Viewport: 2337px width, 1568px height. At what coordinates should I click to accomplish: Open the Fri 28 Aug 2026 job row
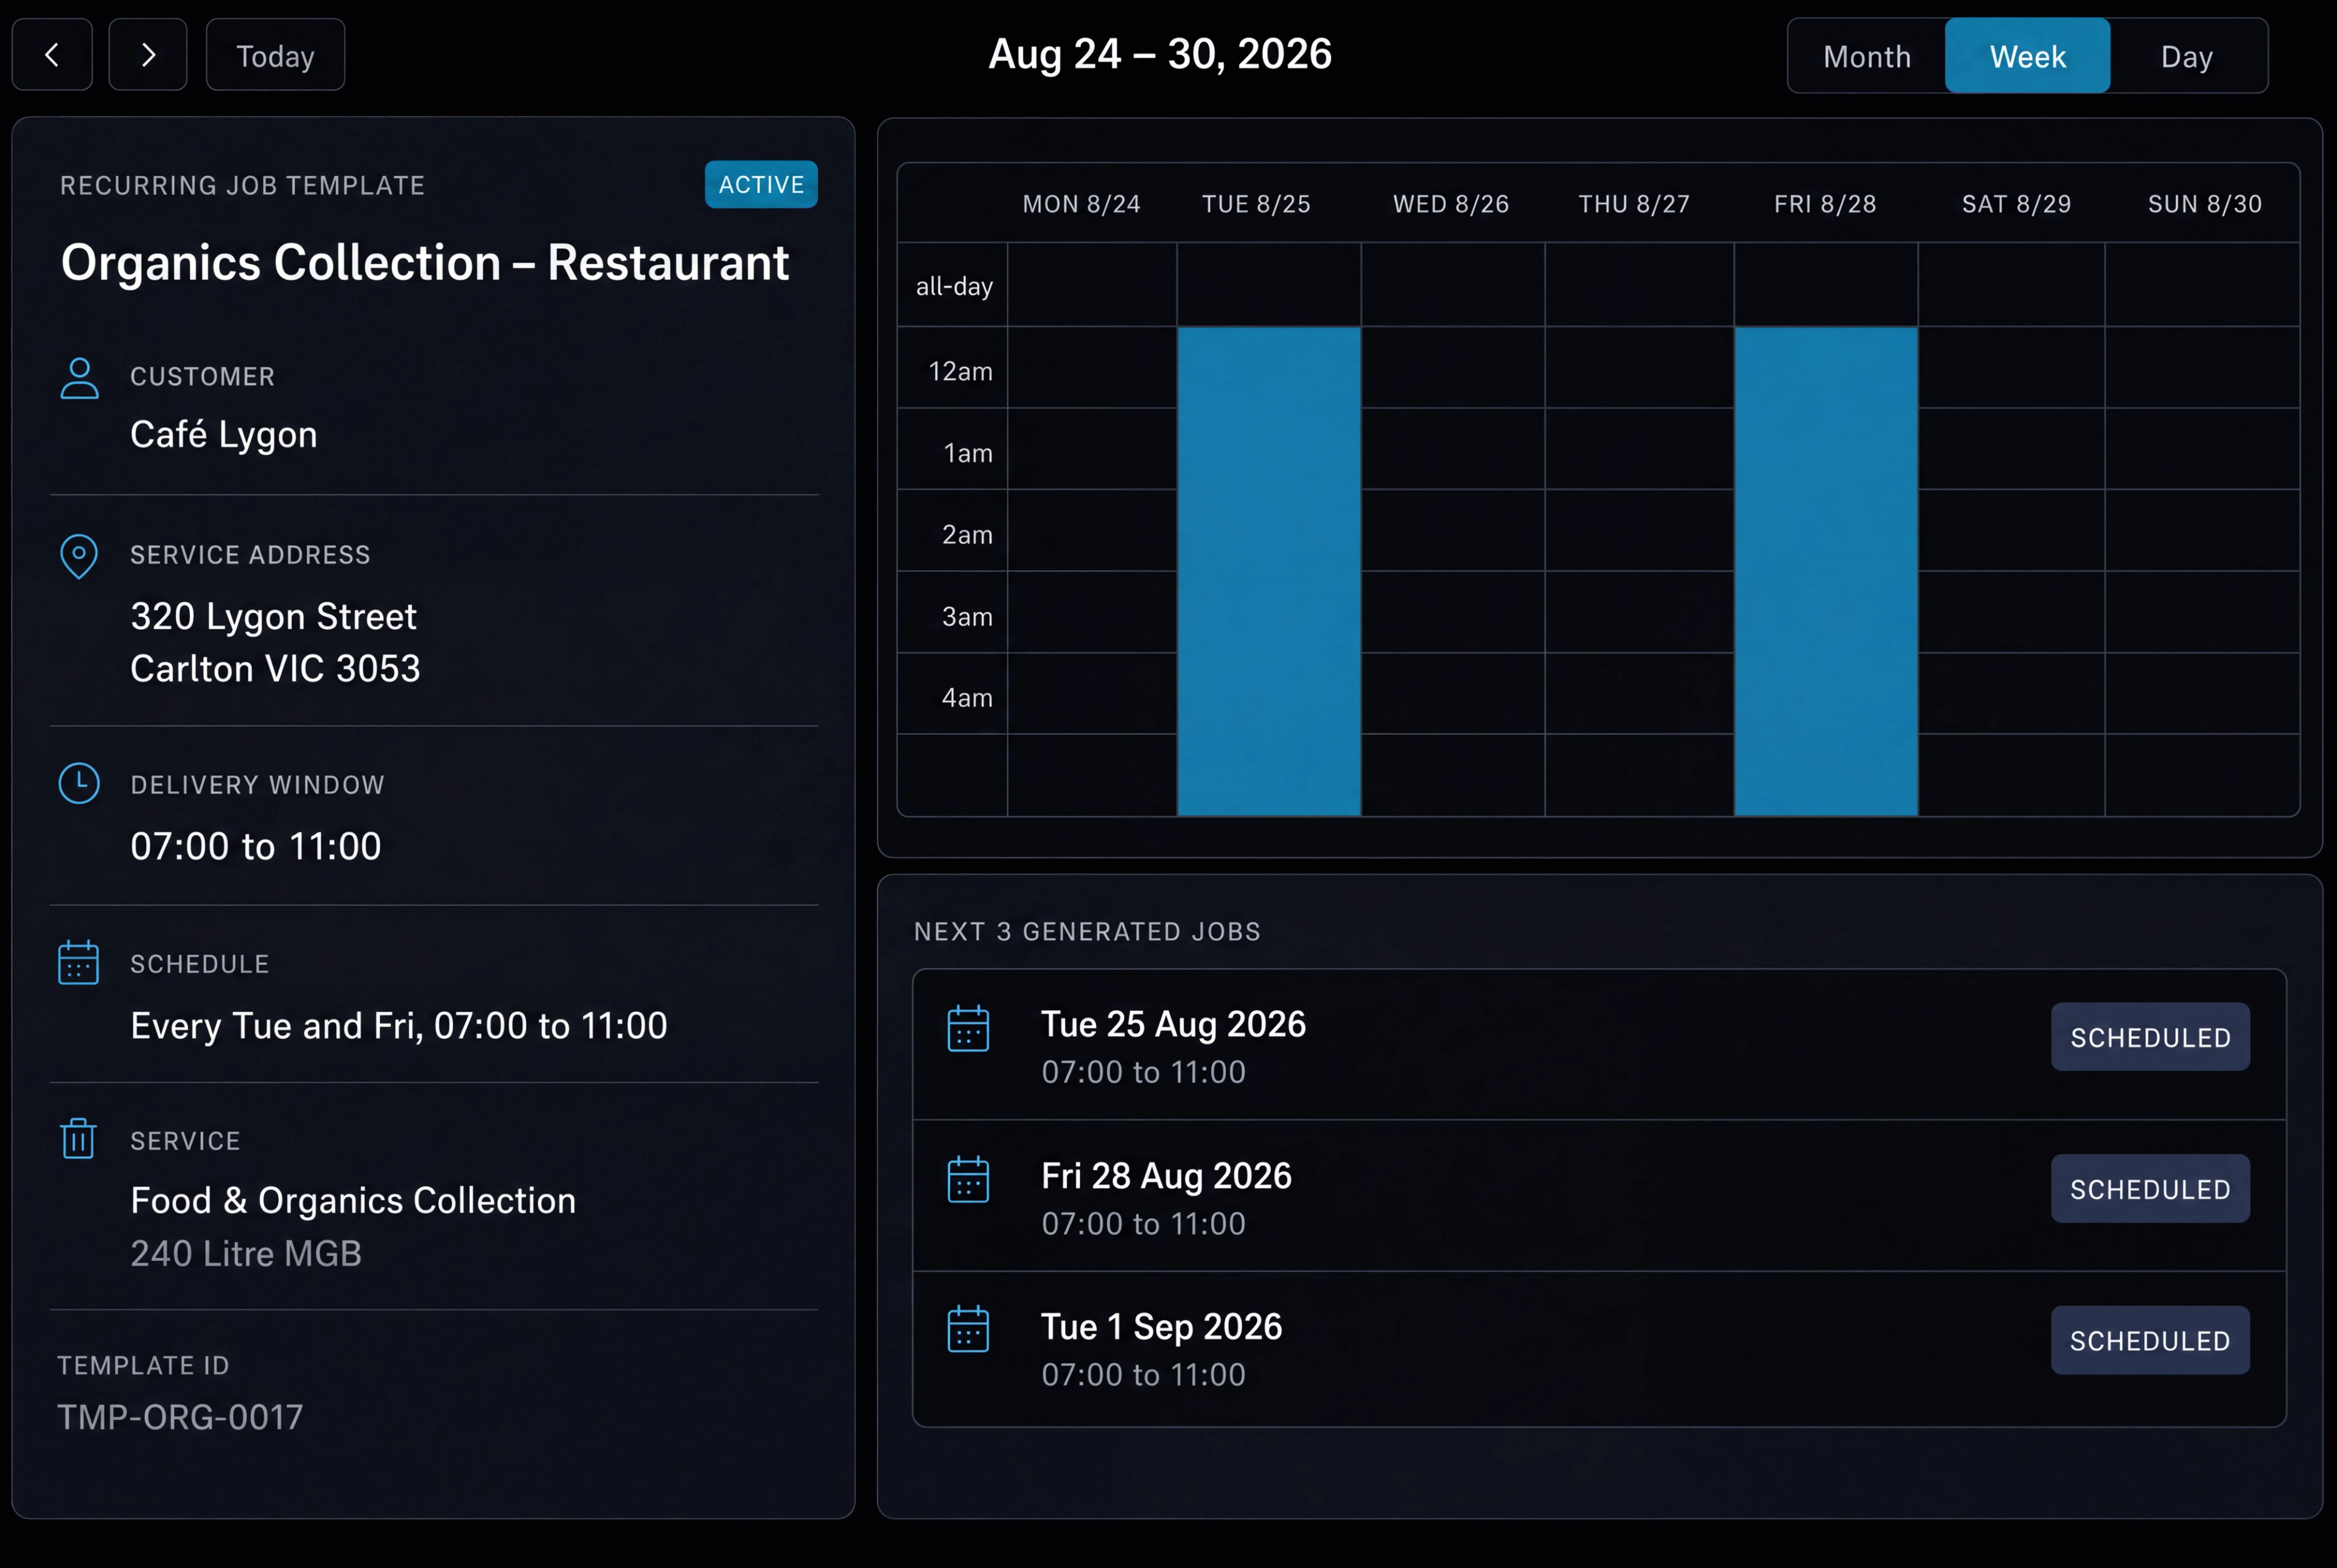coord(1599,1196)
